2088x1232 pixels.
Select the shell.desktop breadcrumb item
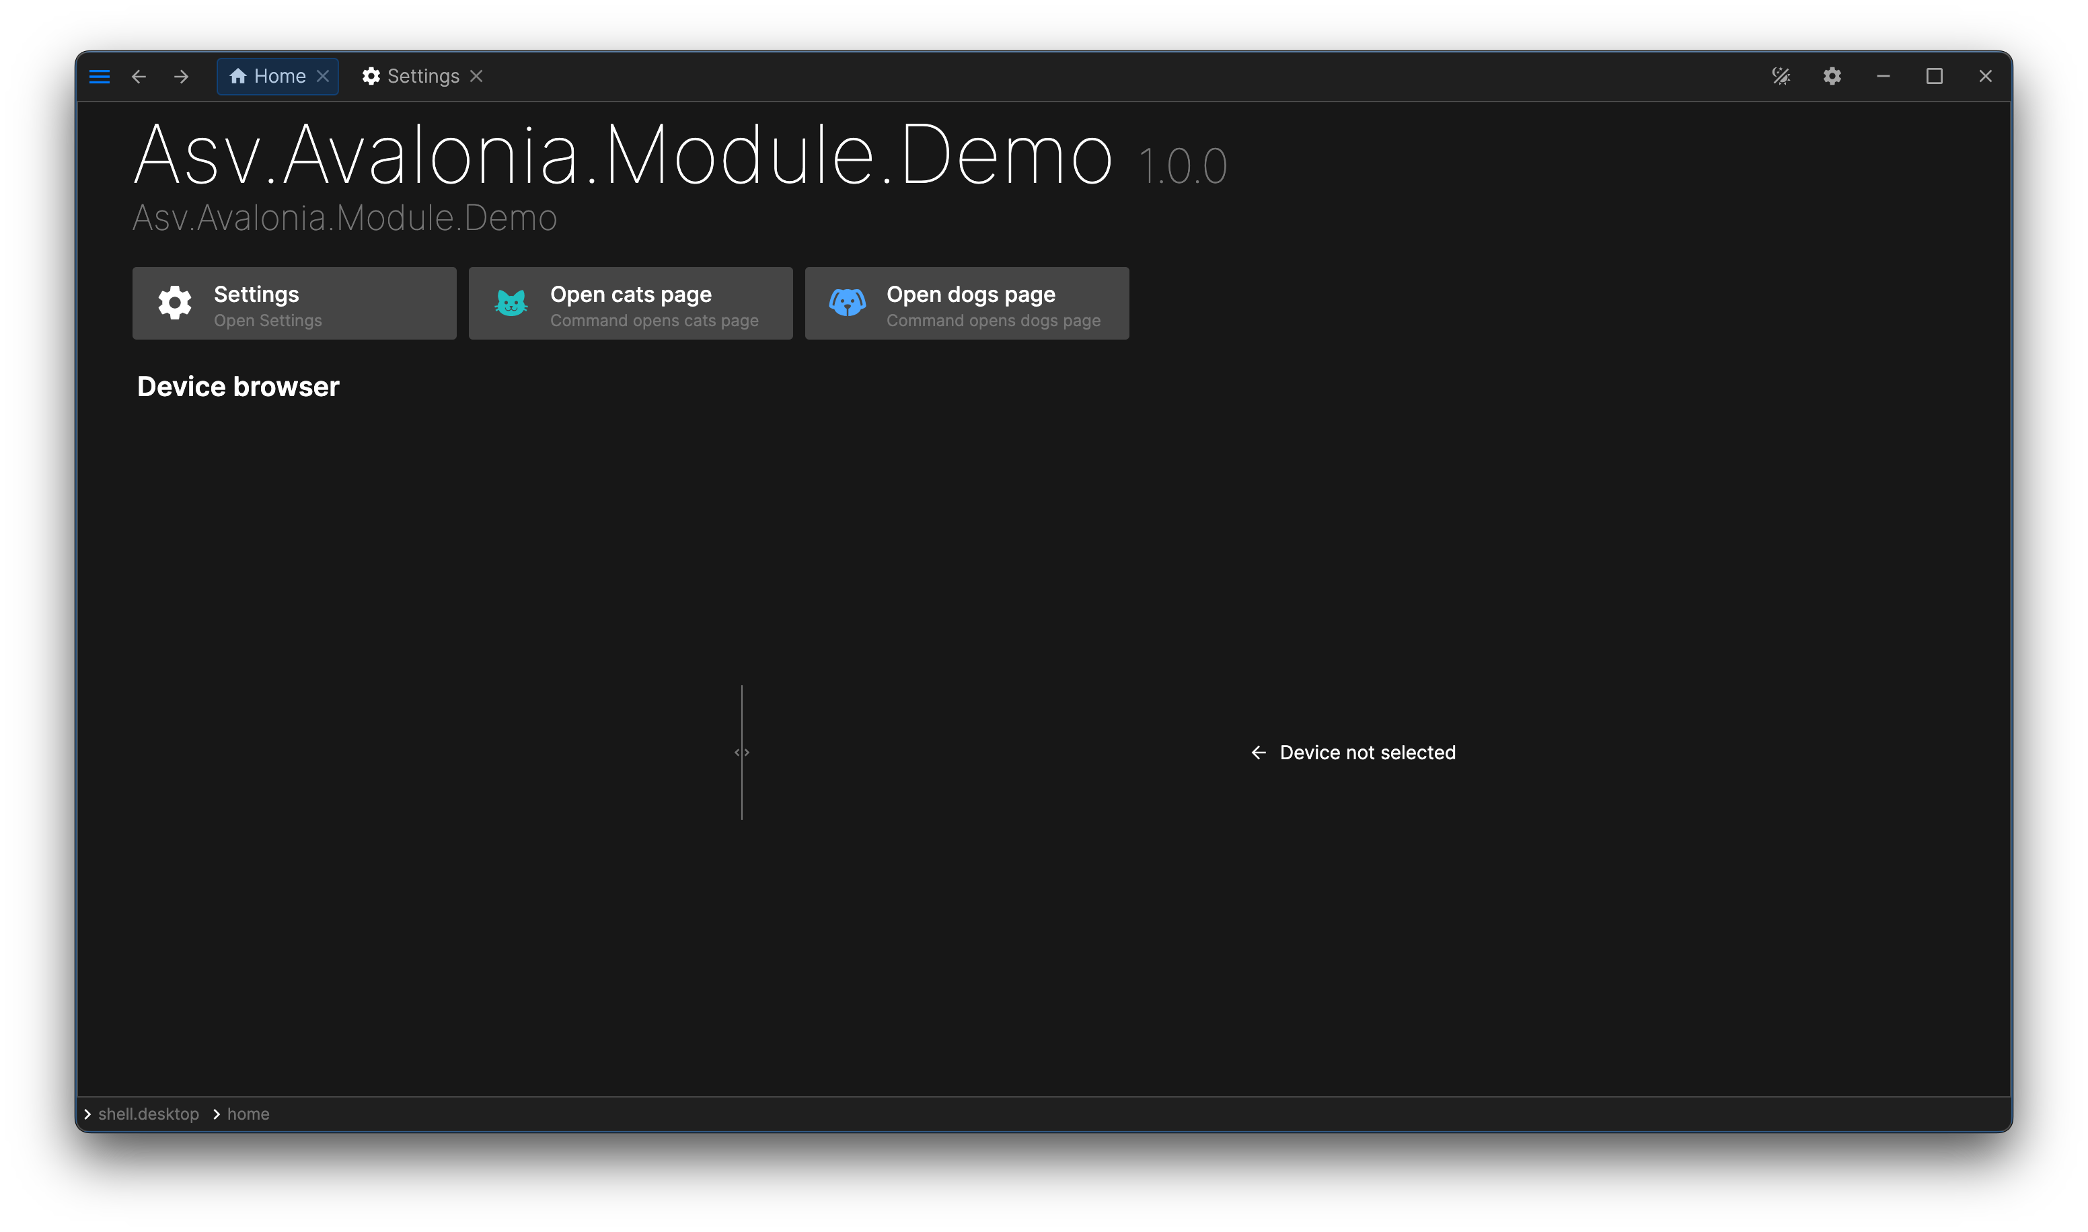coord(149,1114)
